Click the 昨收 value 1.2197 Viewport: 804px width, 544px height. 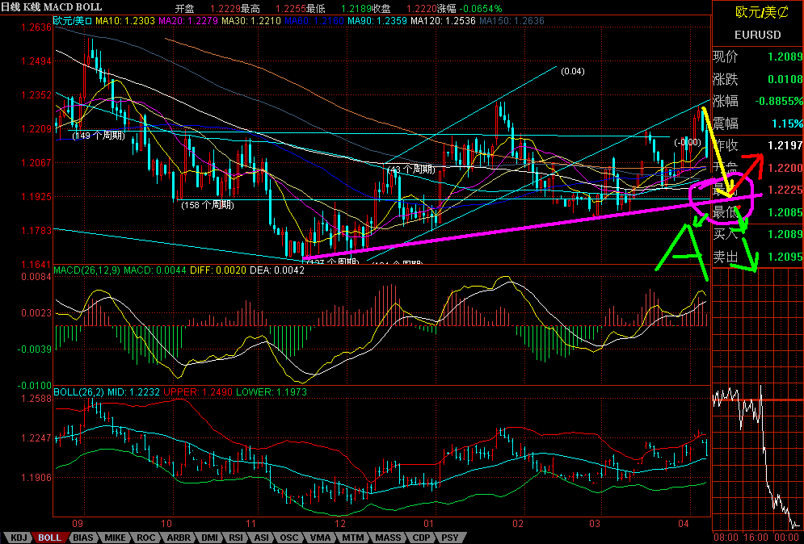tap(785, 146)
